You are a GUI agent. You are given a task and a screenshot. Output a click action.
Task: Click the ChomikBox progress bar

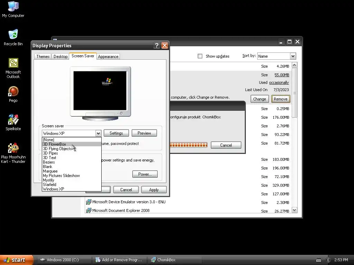188,145
